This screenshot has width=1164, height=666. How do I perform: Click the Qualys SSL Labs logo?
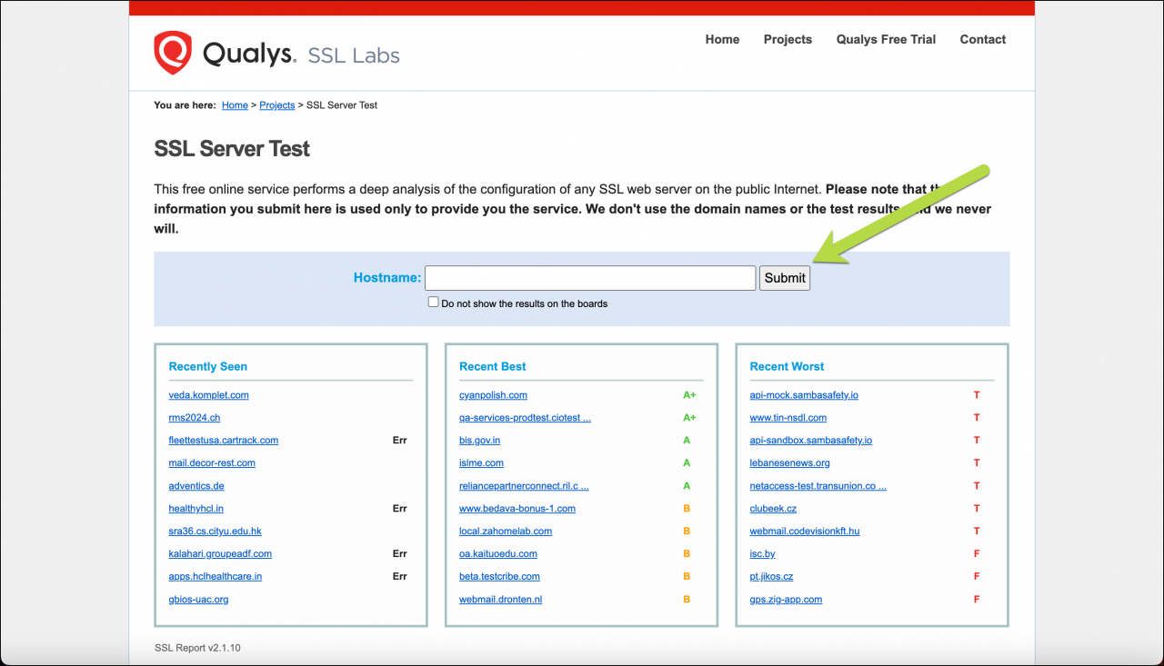276,54
